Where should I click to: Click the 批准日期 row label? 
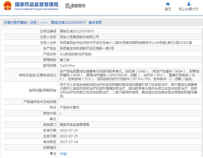pos(50,130)
